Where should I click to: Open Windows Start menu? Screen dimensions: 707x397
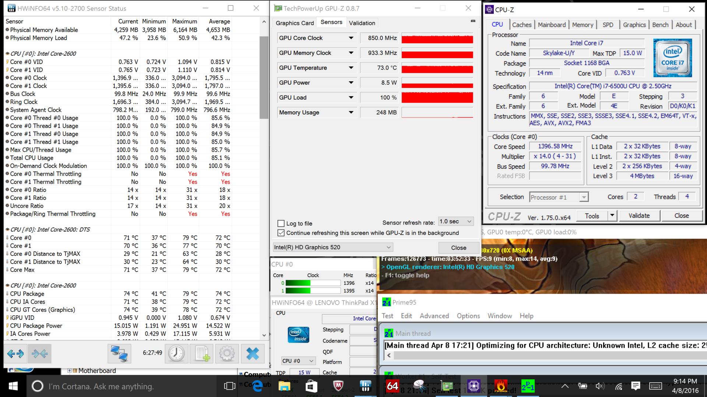click(13, 386)
